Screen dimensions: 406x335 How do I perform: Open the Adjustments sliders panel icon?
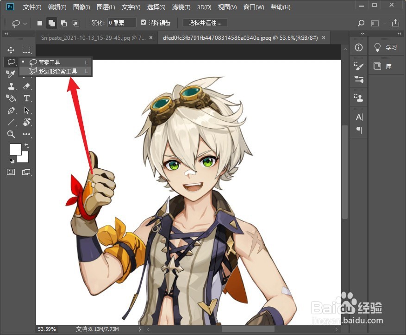(x=359, y=79)
